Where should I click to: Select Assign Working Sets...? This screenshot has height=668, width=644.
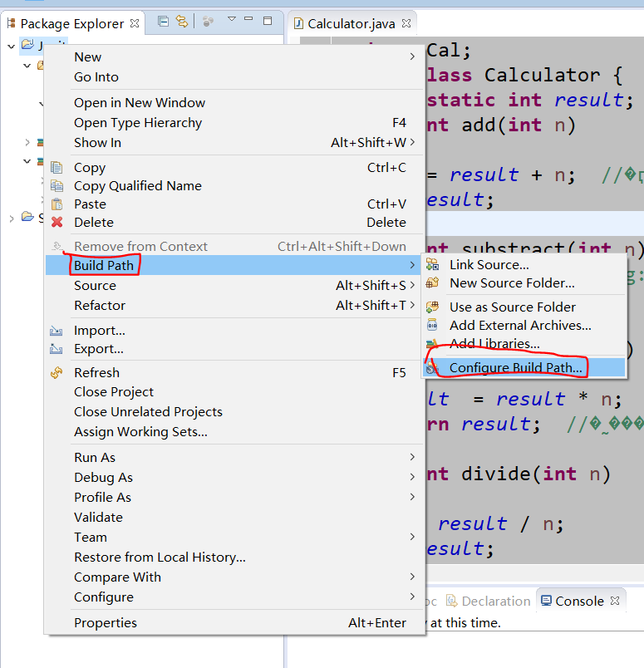point(234,431)
